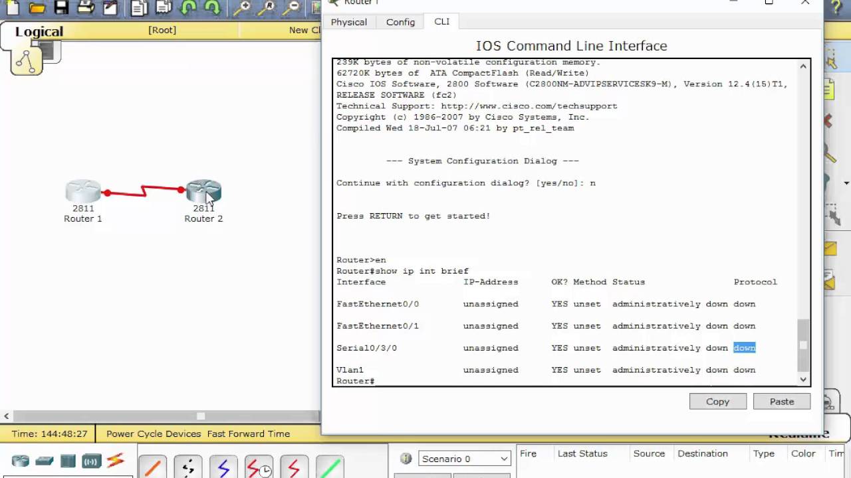Choose the Hubs device category
The width and height of the screenshot is (851, 478).
point(68,461)
